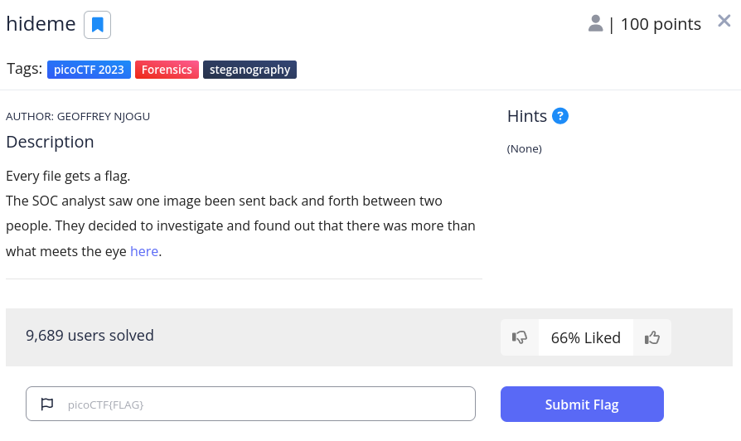Toggle the bookmark icon next to hideme
The height and width of the screenshot is (441, 741).
point(97,25)
